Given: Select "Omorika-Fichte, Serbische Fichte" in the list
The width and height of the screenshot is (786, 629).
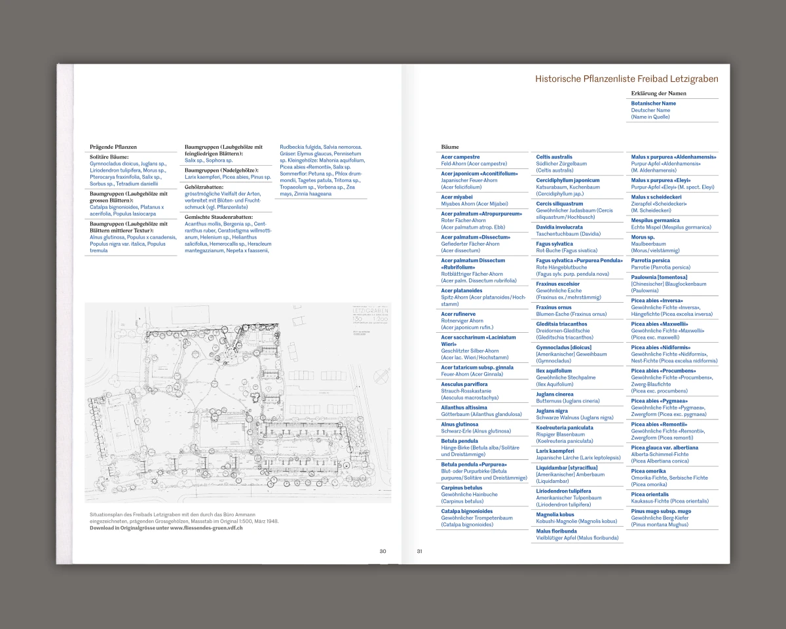Looking at the screenshot, I should pyautogui.click(x=669, y=478).
